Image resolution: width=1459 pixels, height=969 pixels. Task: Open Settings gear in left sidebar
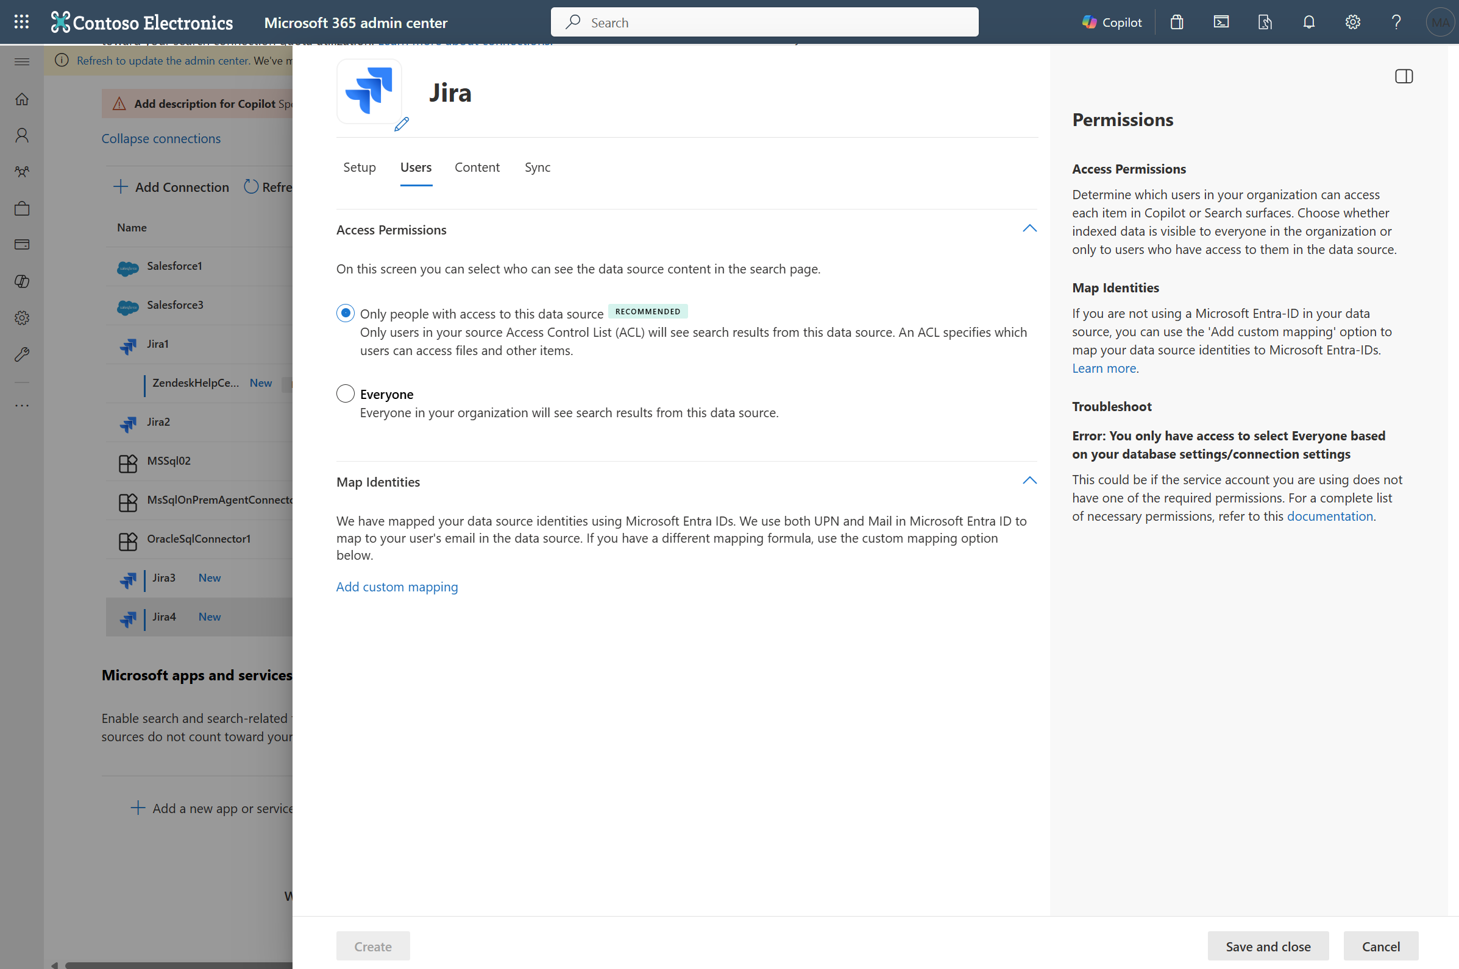click(22, 318)
